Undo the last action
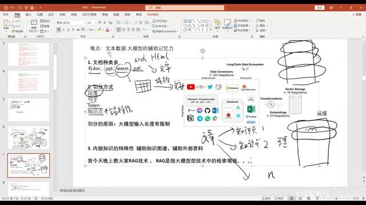 click(x=12, y=7)
